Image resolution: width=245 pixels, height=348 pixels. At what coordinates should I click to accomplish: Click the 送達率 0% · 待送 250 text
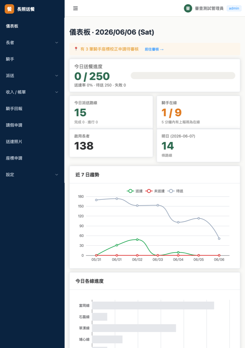pos(93,85)
